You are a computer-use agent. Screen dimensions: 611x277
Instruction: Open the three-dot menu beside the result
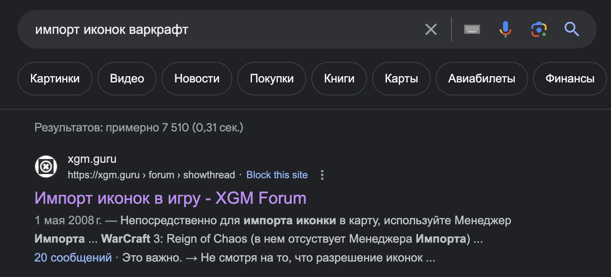[x=322, y=175]
